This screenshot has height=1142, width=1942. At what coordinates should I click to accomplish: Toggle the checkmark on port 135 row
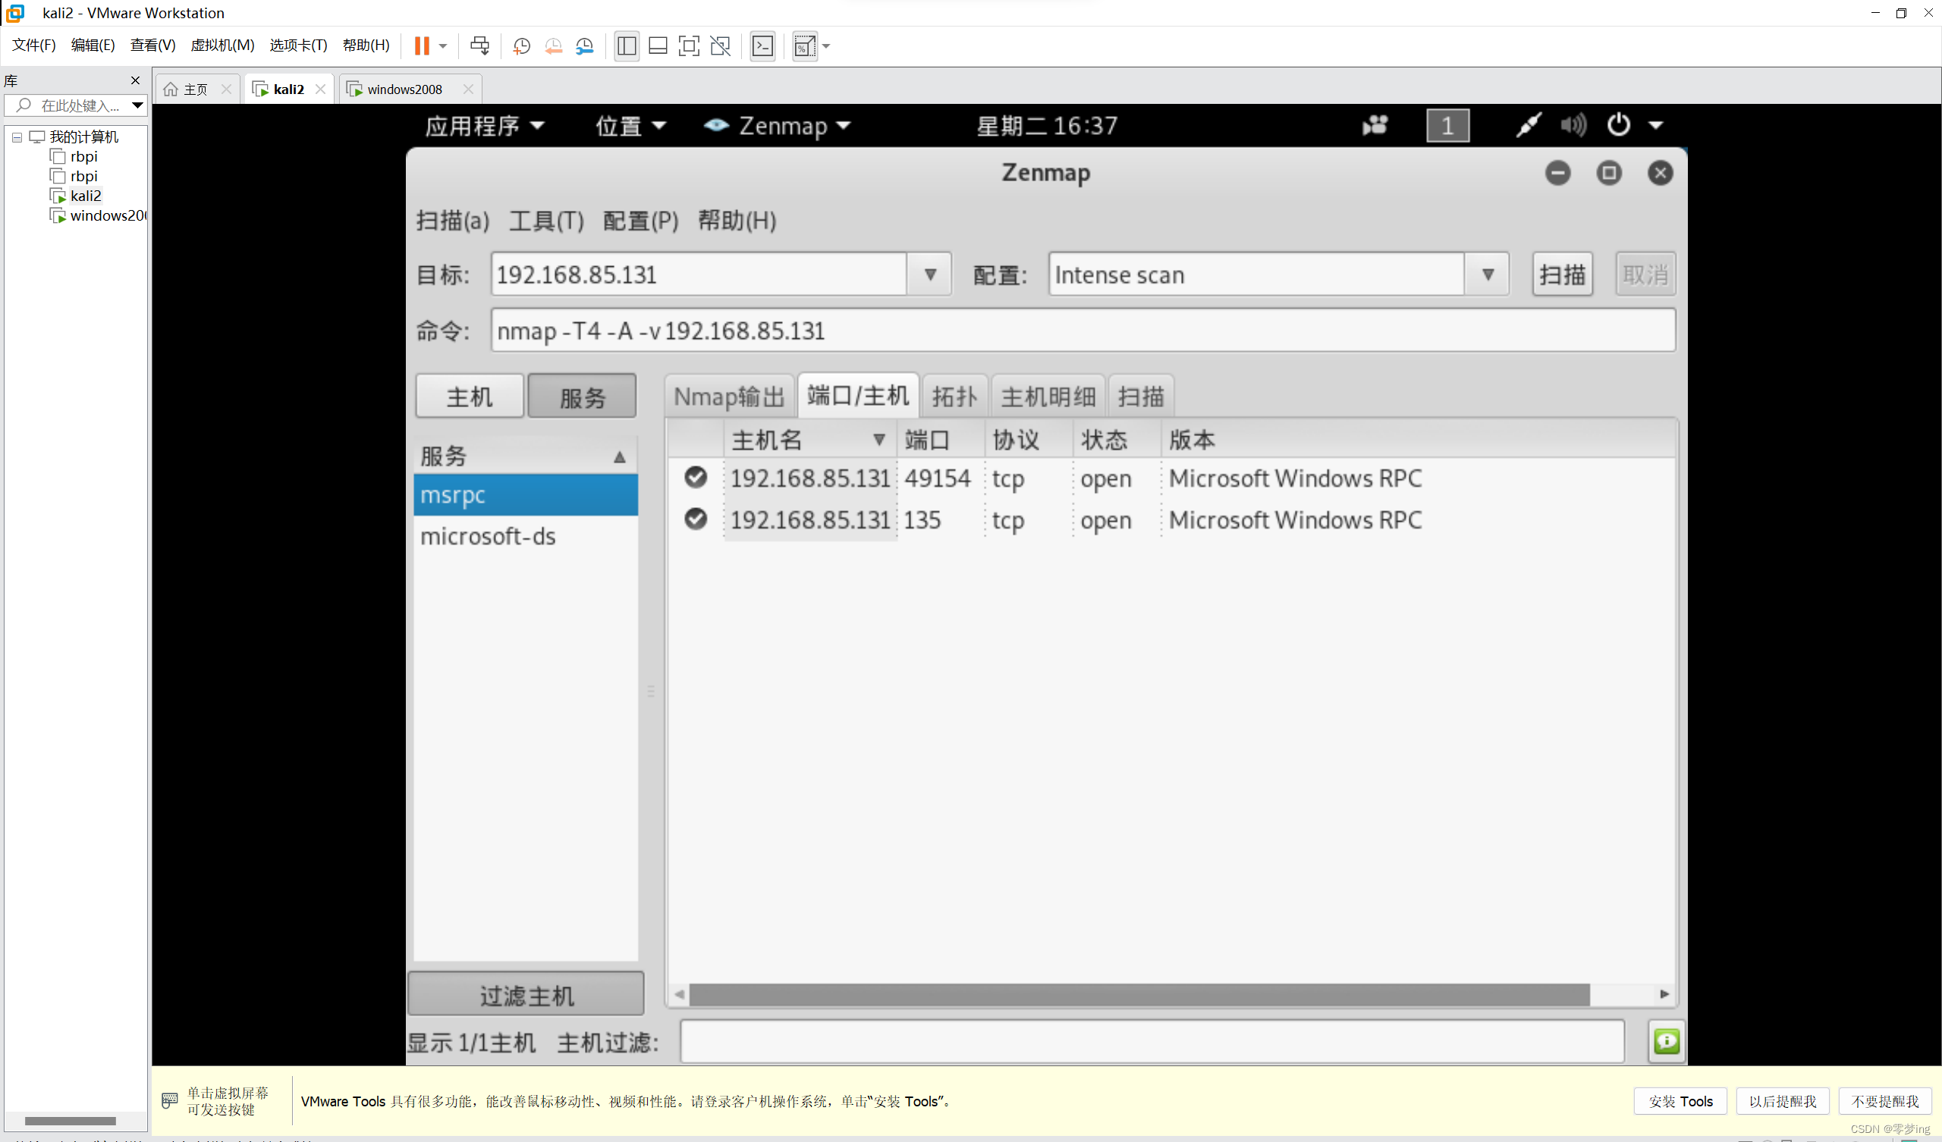point(695,519)
